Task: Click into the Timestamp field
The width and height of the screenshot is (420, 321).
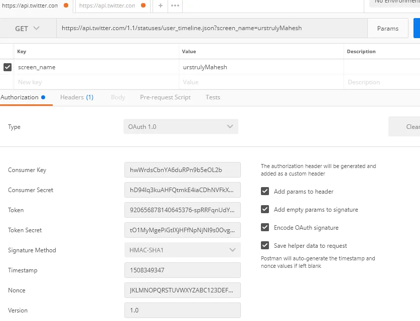Action: click(x=182, y=270)
